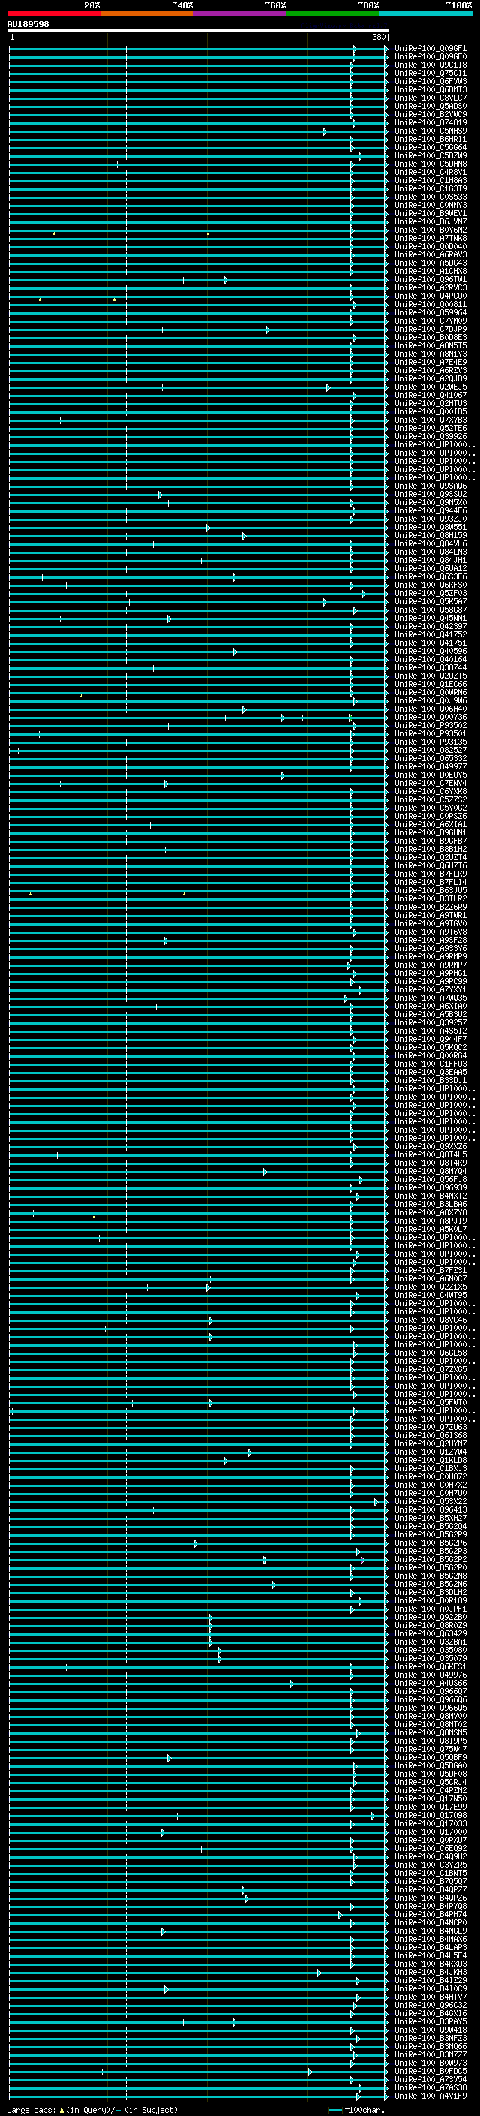Click the UniRef100_Q00811 row label
The image size is (480, 2116).
click(x=430, y=305)
